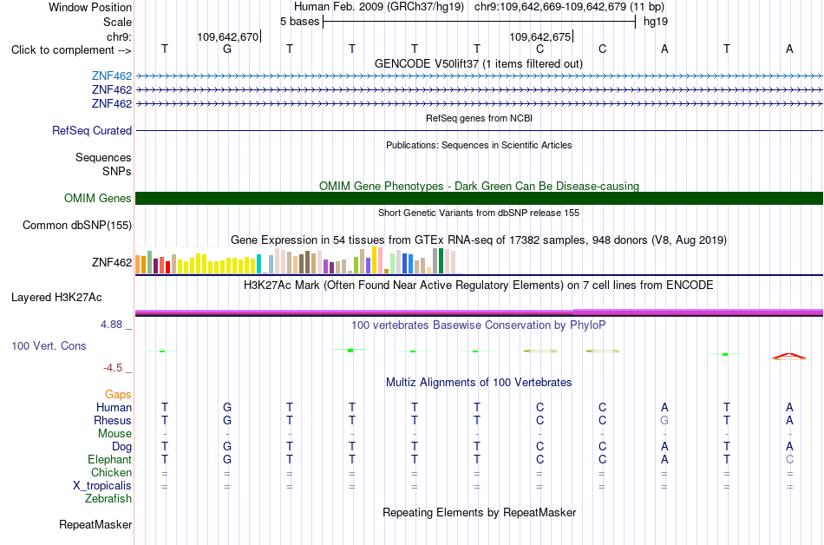Open the bottom ZNF462 GENCODE transcript label
824x545 pixels.
click(x=111, y=103)
